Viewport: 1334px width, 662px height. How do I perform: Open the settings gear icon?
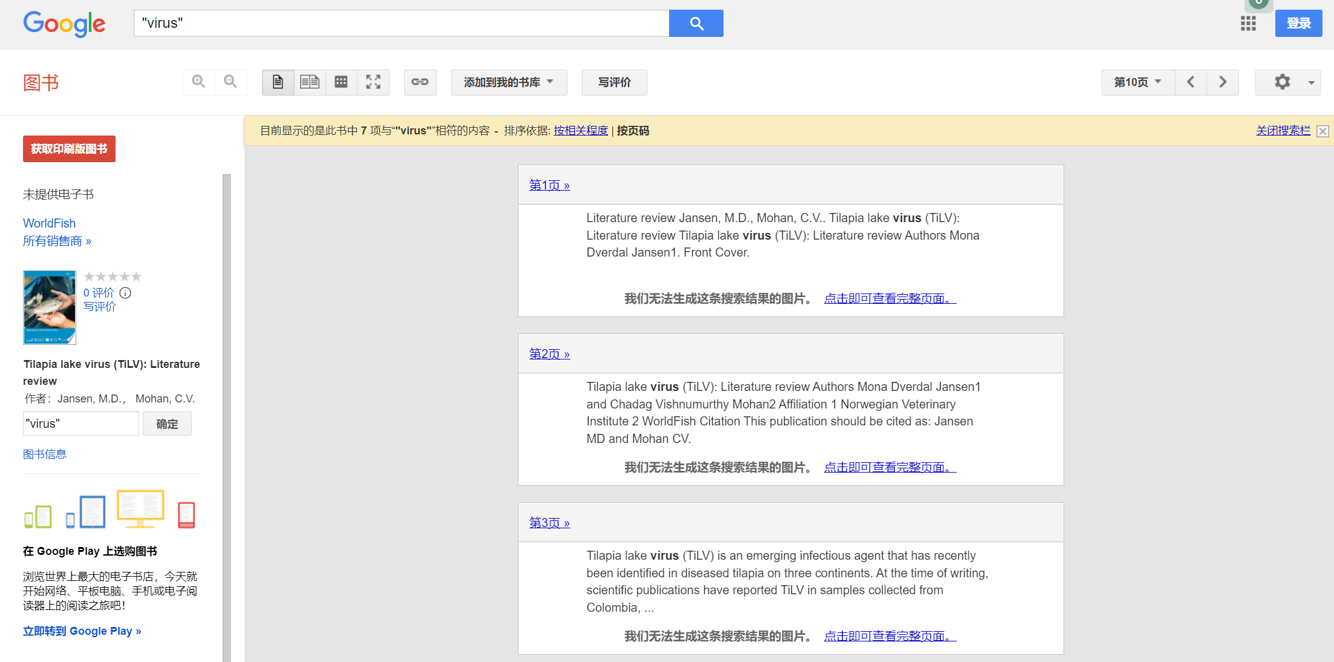1282,82
